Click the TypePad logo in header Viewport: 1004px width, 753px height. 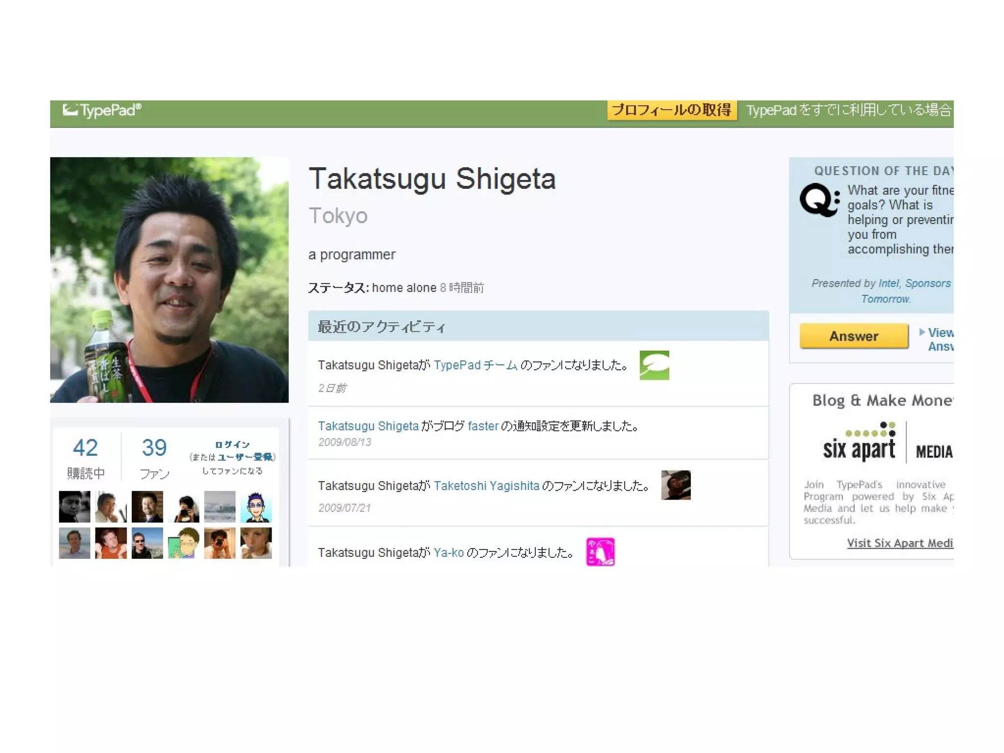(x=102, y=110)
